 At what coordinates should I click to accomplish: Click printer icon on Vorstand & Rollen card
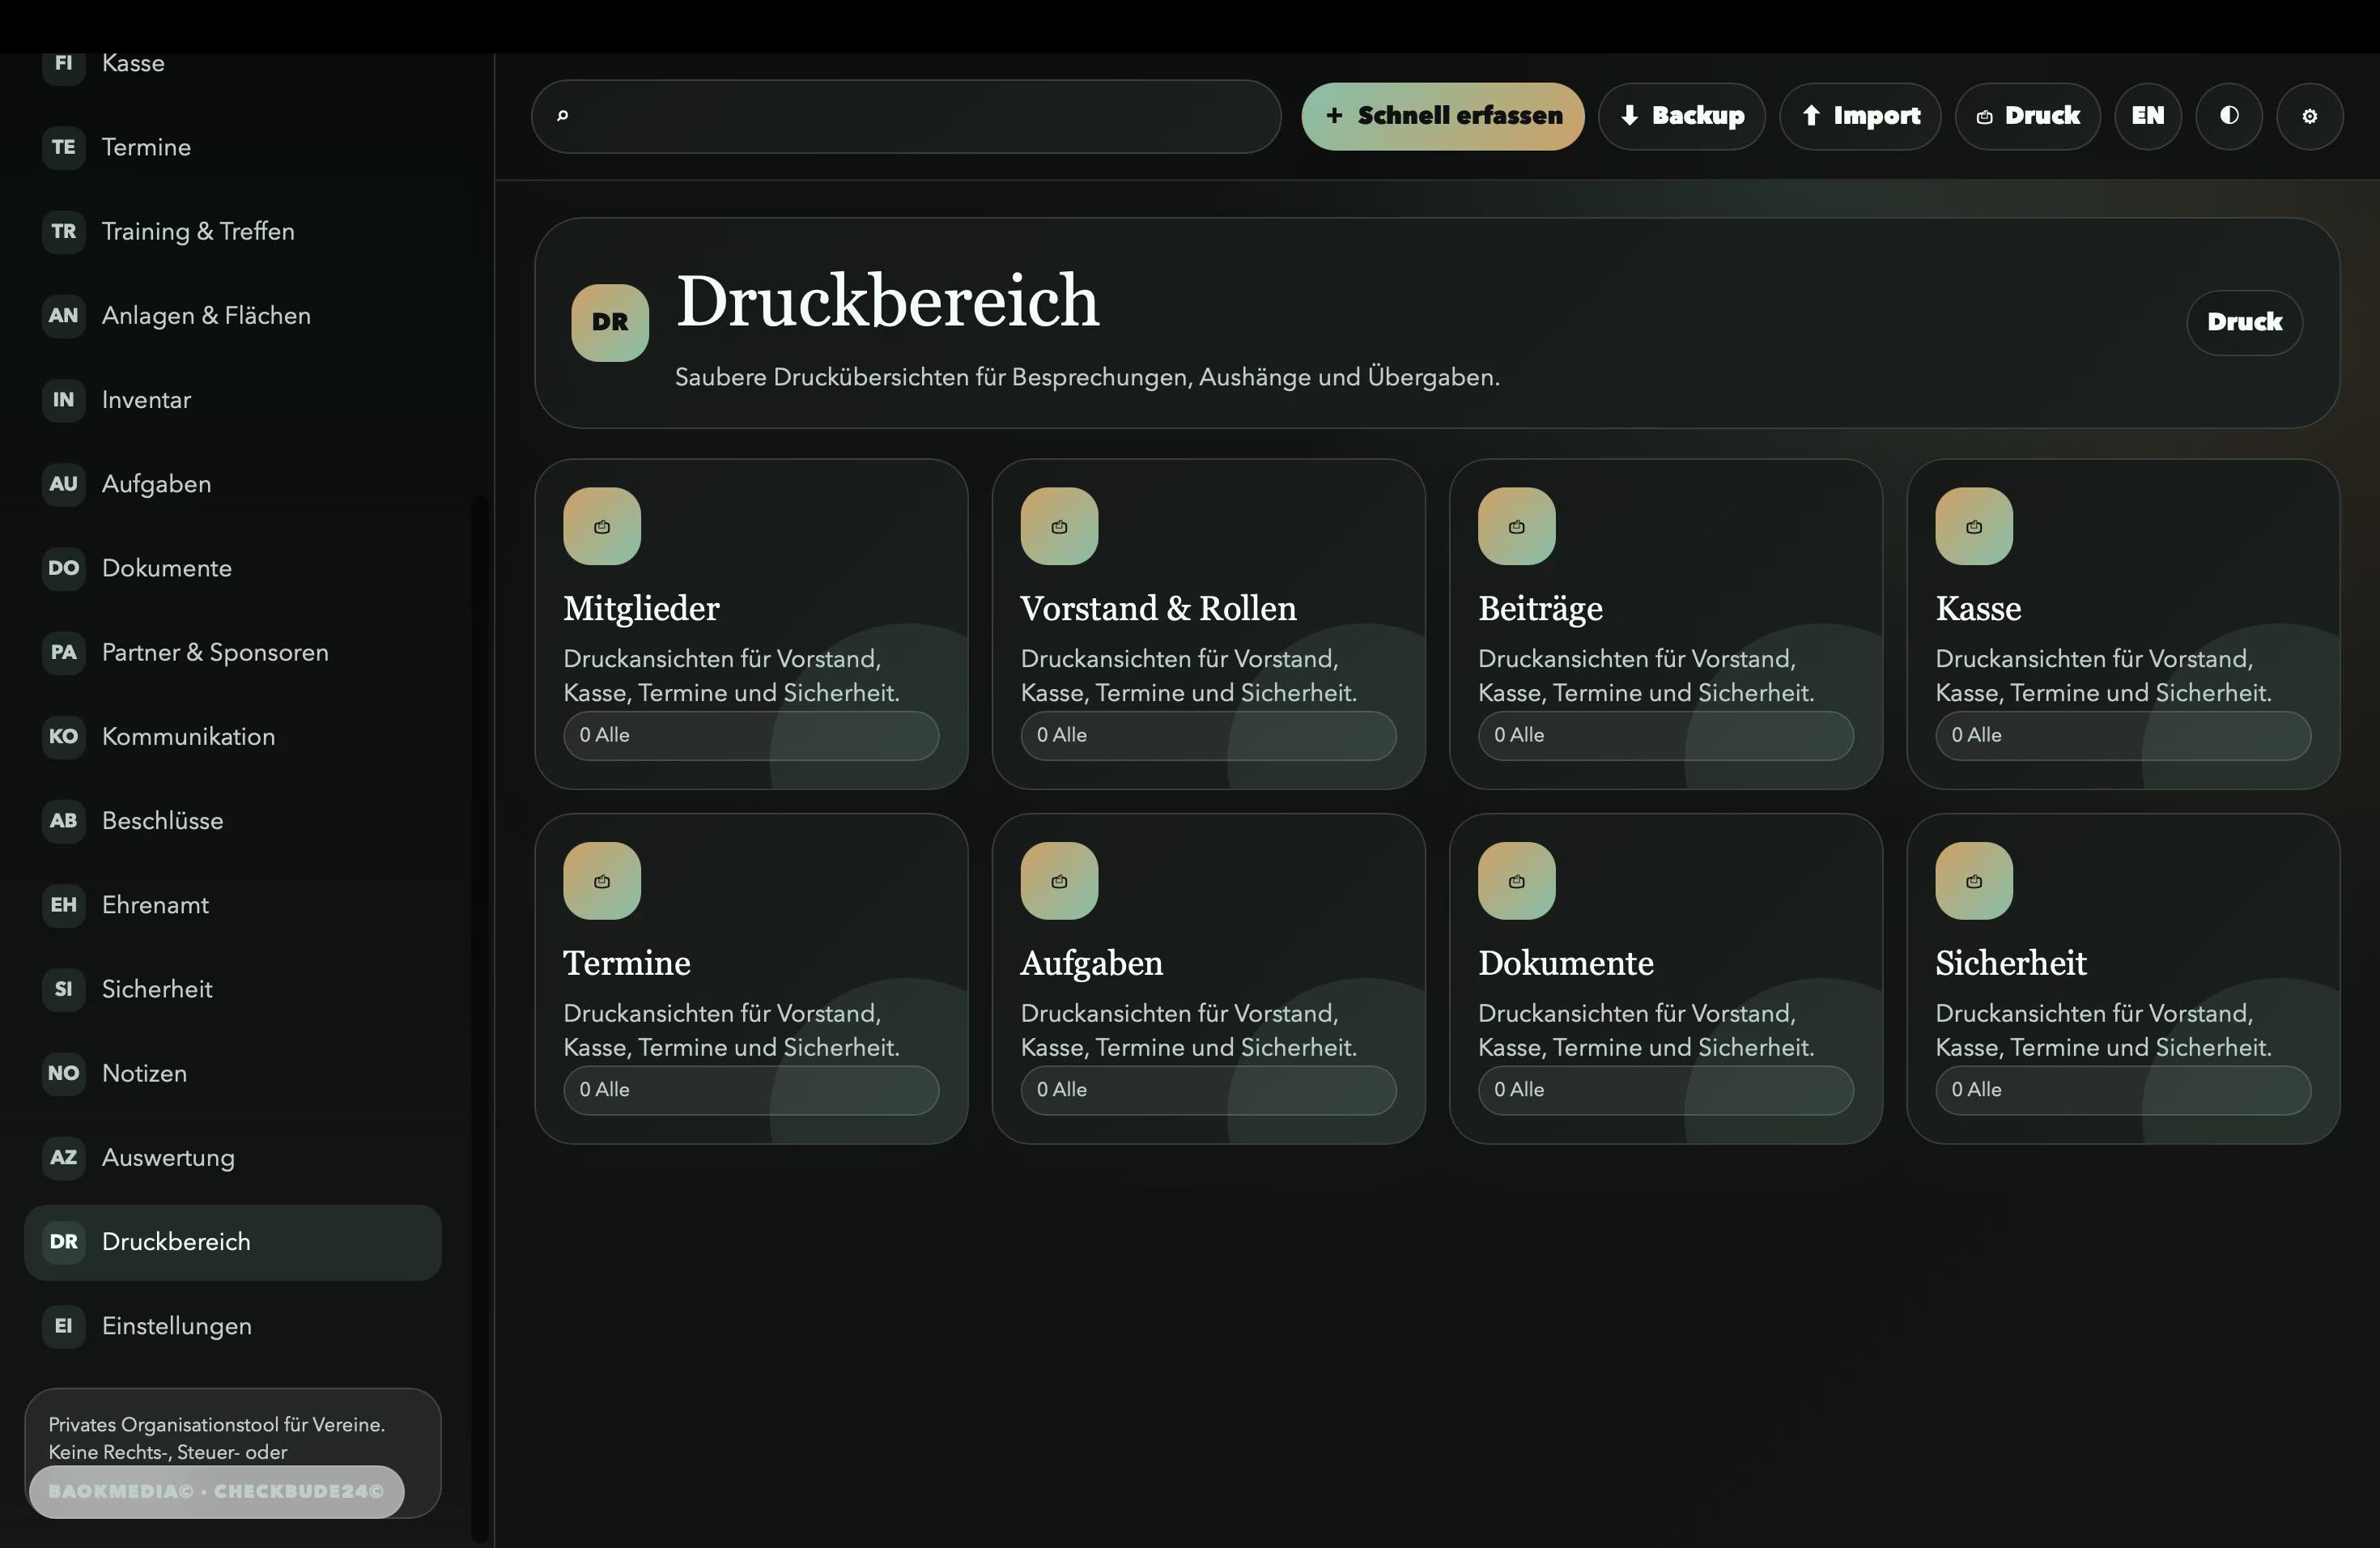pos(1059,526)
